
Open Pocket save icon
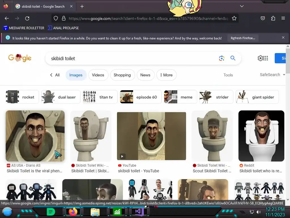click(263, 18)
